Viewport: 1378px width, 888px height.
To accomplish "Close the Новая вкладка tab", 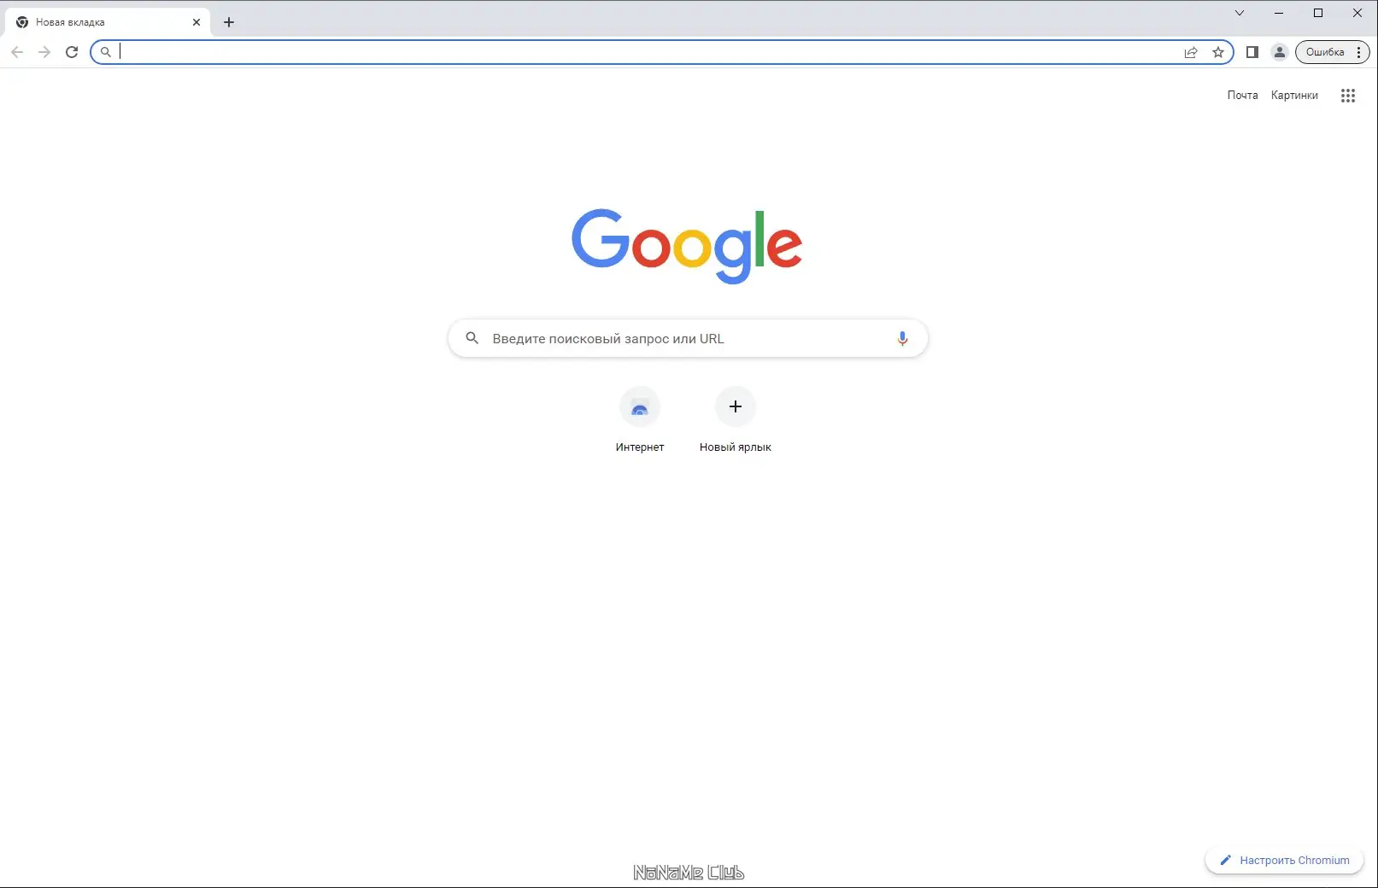I will (196, 22).
